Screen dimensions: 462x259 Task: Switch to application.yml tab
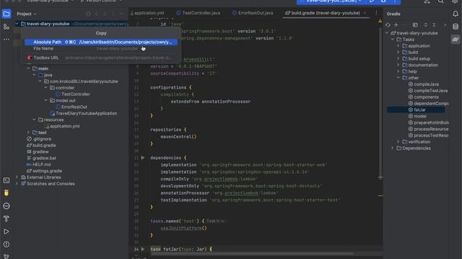tap(147, 13)
